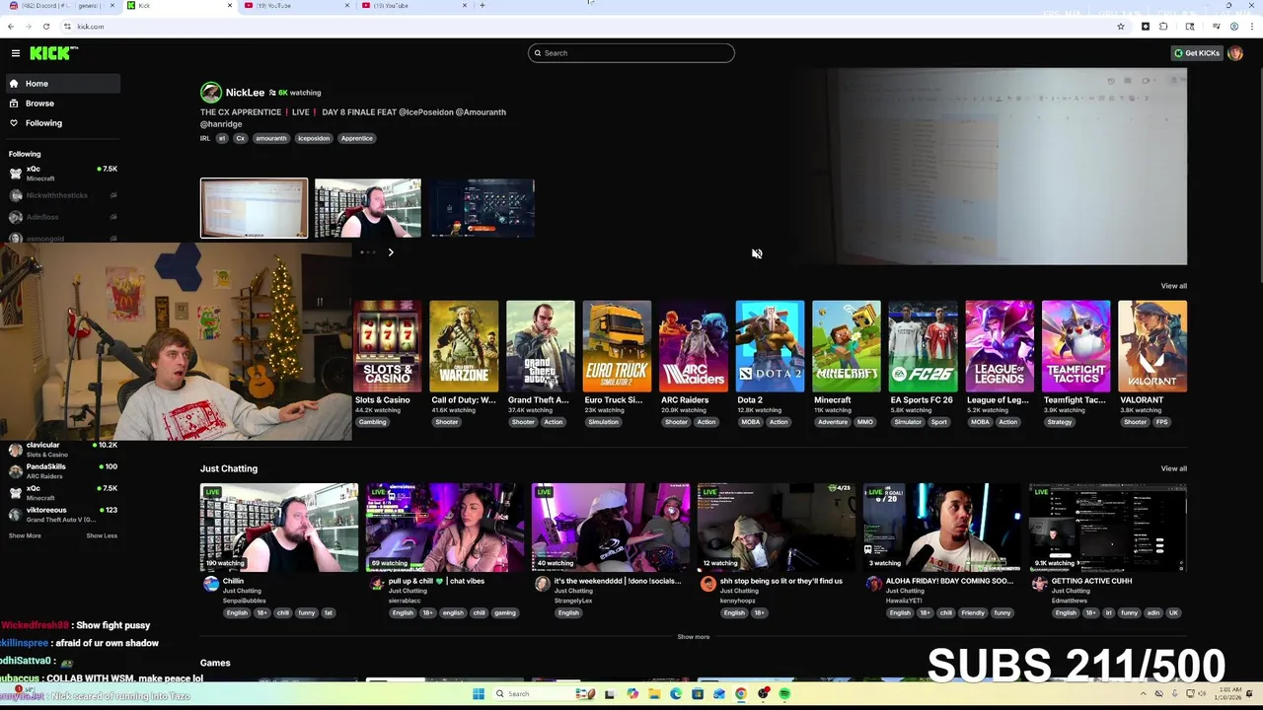
Task: Open the 'pull up & chill' stream
Action: [x=445, y=528]
